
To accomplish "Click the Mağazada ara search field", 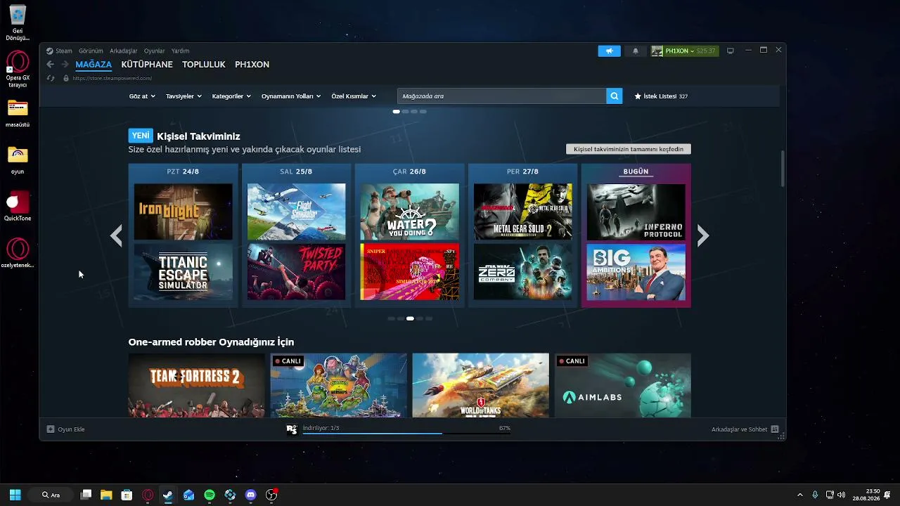I will 502,96.
